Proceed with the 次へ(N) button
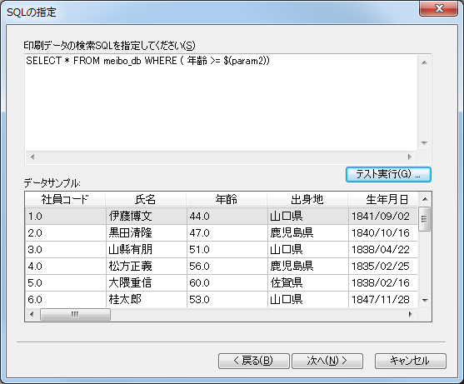Screen dimensions: 464x384 pyautogui.click(x=327, y=361)
